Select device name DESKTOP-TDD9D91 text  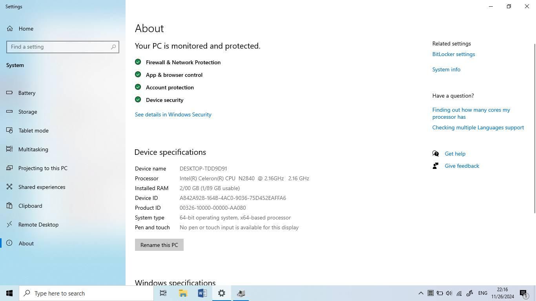(203, 169)
